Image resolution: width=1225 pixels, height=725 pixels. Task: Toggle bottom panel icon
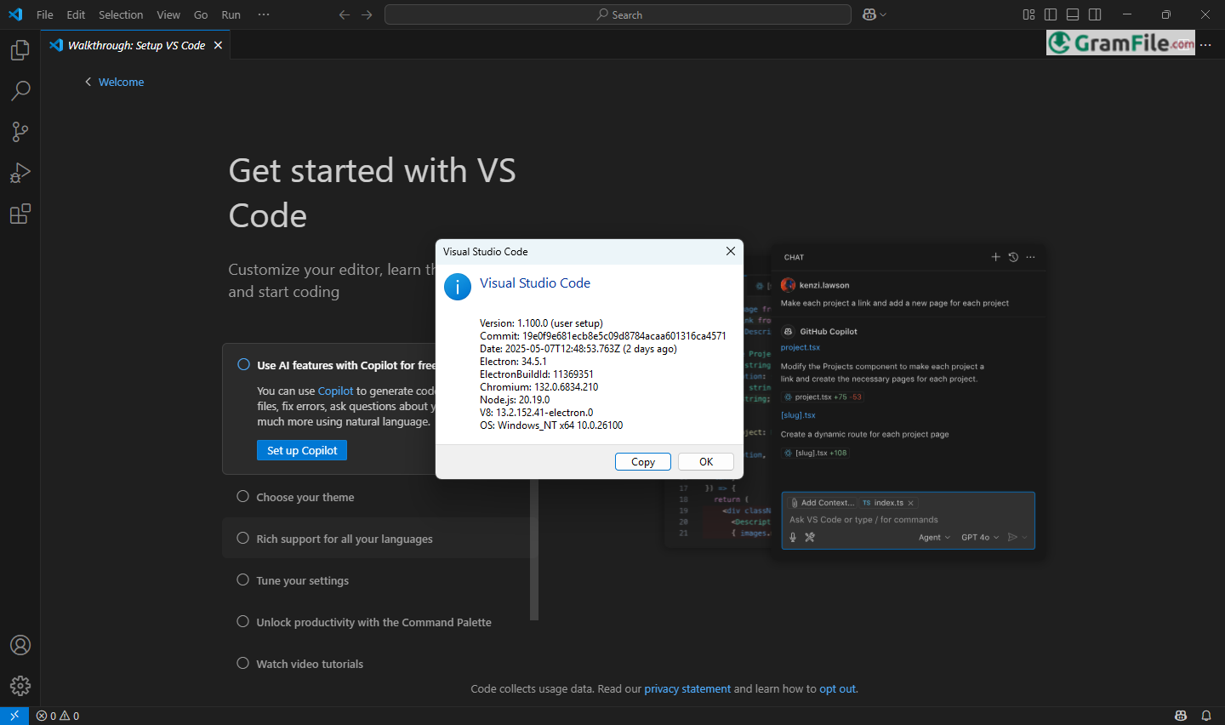click(1073, 14)
